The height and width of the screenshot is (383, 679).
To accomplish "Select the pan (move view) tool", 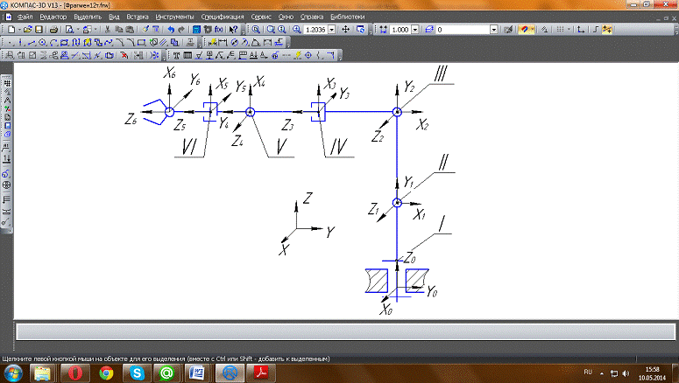I will [x=345, y=29].
